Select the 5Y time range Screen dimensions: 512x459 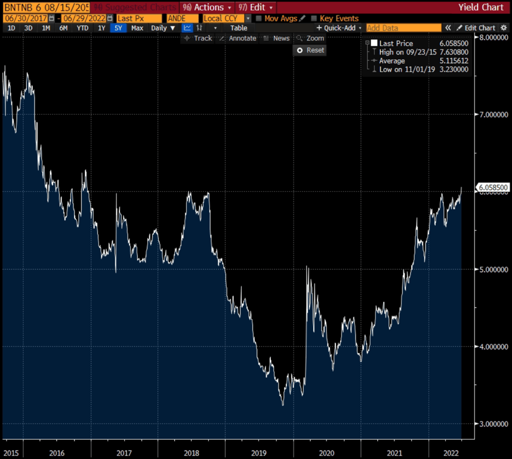(x=118, y=28)
